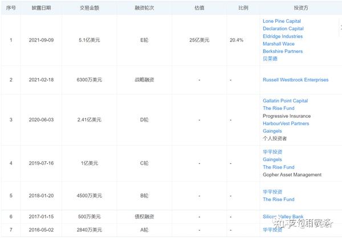Viewport: 342px width, 238px height.
Task: Click the 1亿美元 amount cell
Action: pyautogui.click(x=89, y=163)
